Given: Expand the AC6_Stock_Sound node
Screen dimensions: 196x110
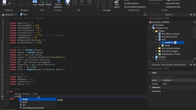Looking at the screenshot, I should pos(156,37).
